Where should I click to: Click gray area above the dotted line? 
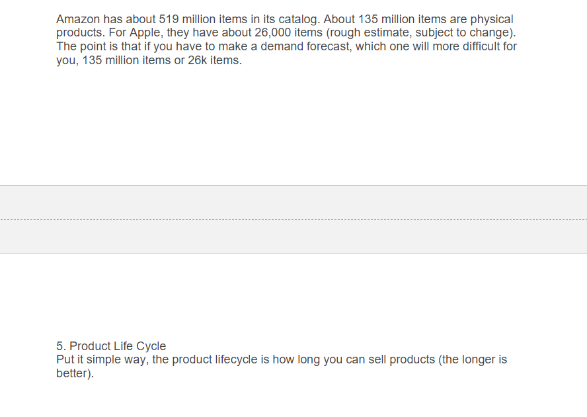tap(293, 203)
